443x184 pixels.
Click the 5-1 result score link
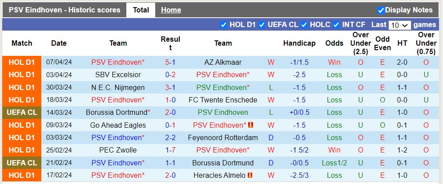170,63
